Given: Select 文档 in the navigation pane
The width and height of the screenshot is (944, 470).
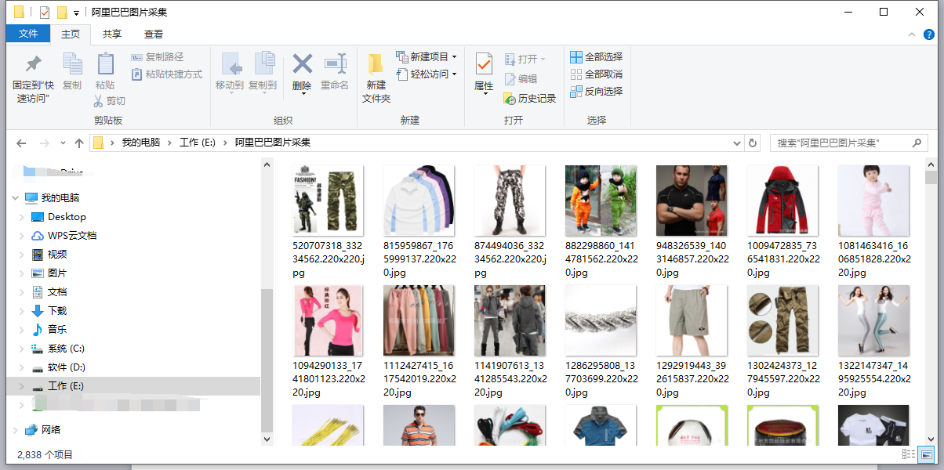Looking at the screenshot, I should click(57, 292).
